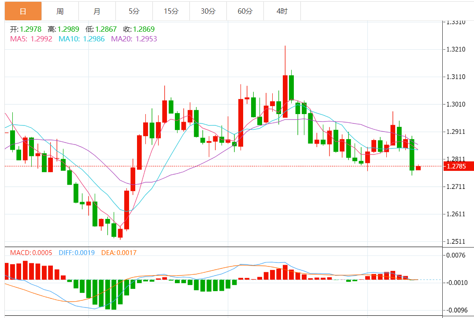Click the 0.0076 MACD axis label
Image resolution: width=474 pixels, height=318 pixels.
(x=456, y=255)
